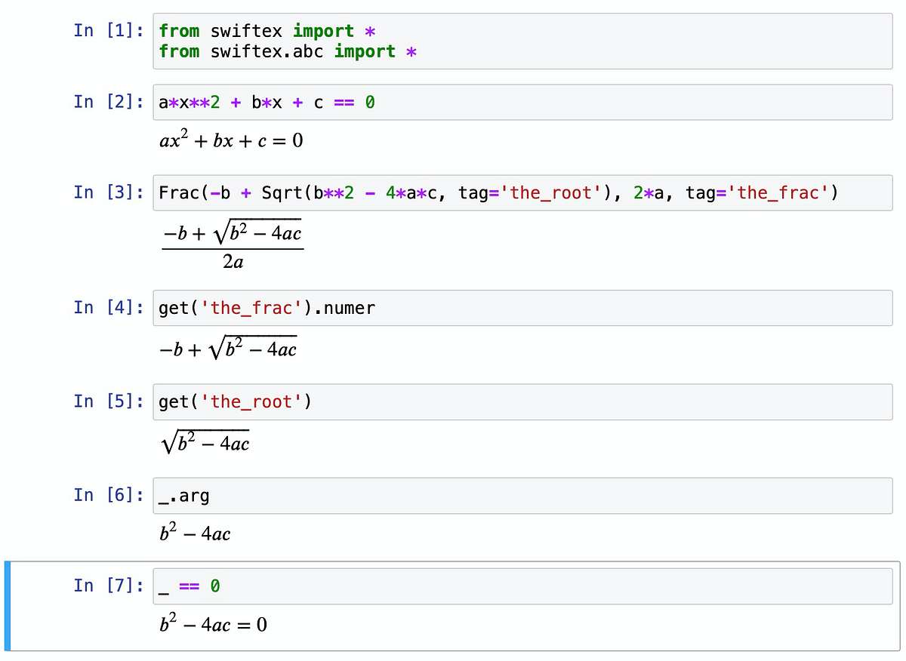Viewport: 906px width, 661px height.
Task: Click the blue selection bar beside cell 7
Action: pyautogui.click(x=7, y=606)
